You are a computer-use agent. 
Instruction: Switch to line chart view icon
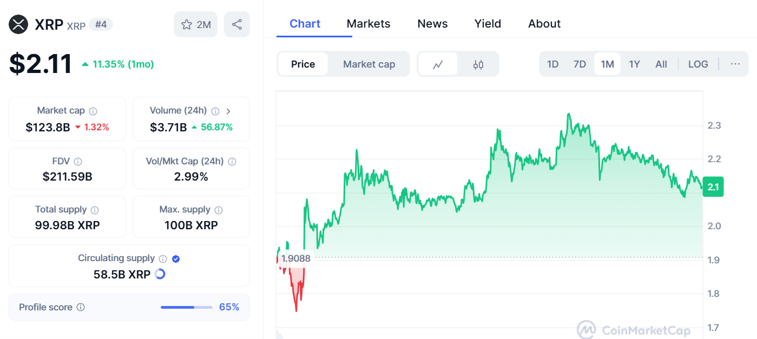tap(438, 64)
